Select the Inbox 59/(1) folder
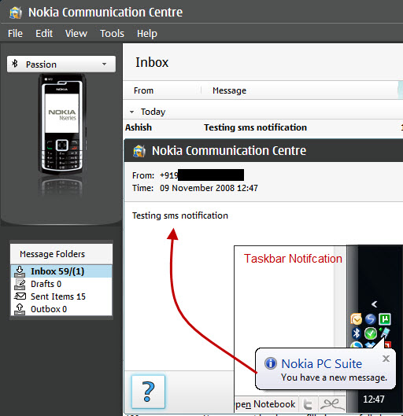The height and width of the screenshot is (416, 403). coord(61,271)
